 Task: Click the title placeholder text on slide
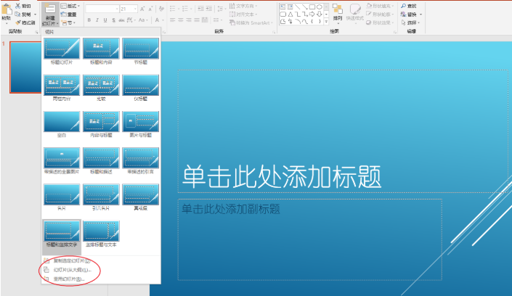coord(282,177)
